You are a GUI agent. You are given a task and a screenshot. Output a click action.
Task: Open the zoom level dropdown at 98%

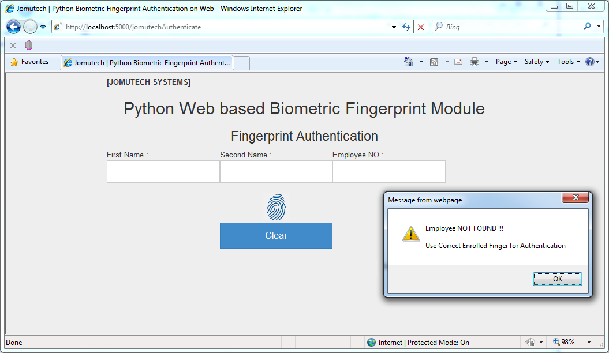point(570,342)
